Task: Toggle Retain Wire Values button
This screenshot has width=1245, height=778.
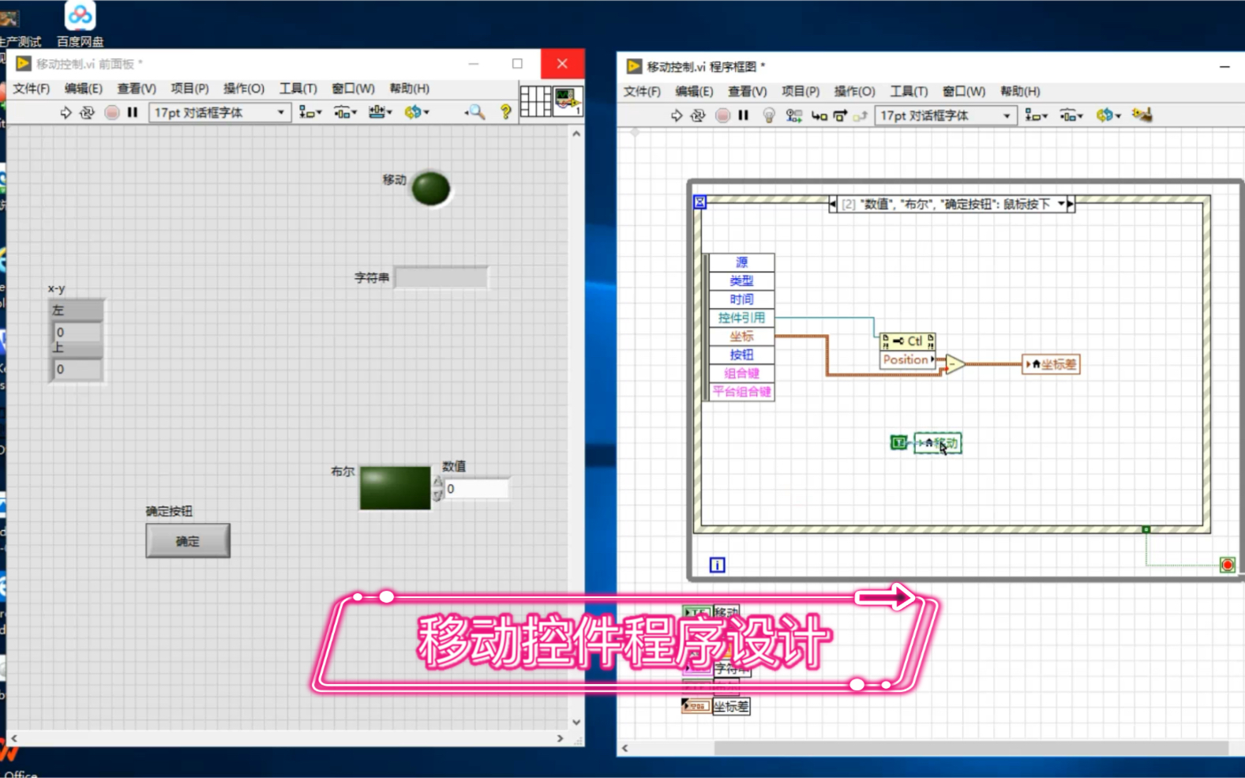Action: pyautogui.click(x=794, y=116)
